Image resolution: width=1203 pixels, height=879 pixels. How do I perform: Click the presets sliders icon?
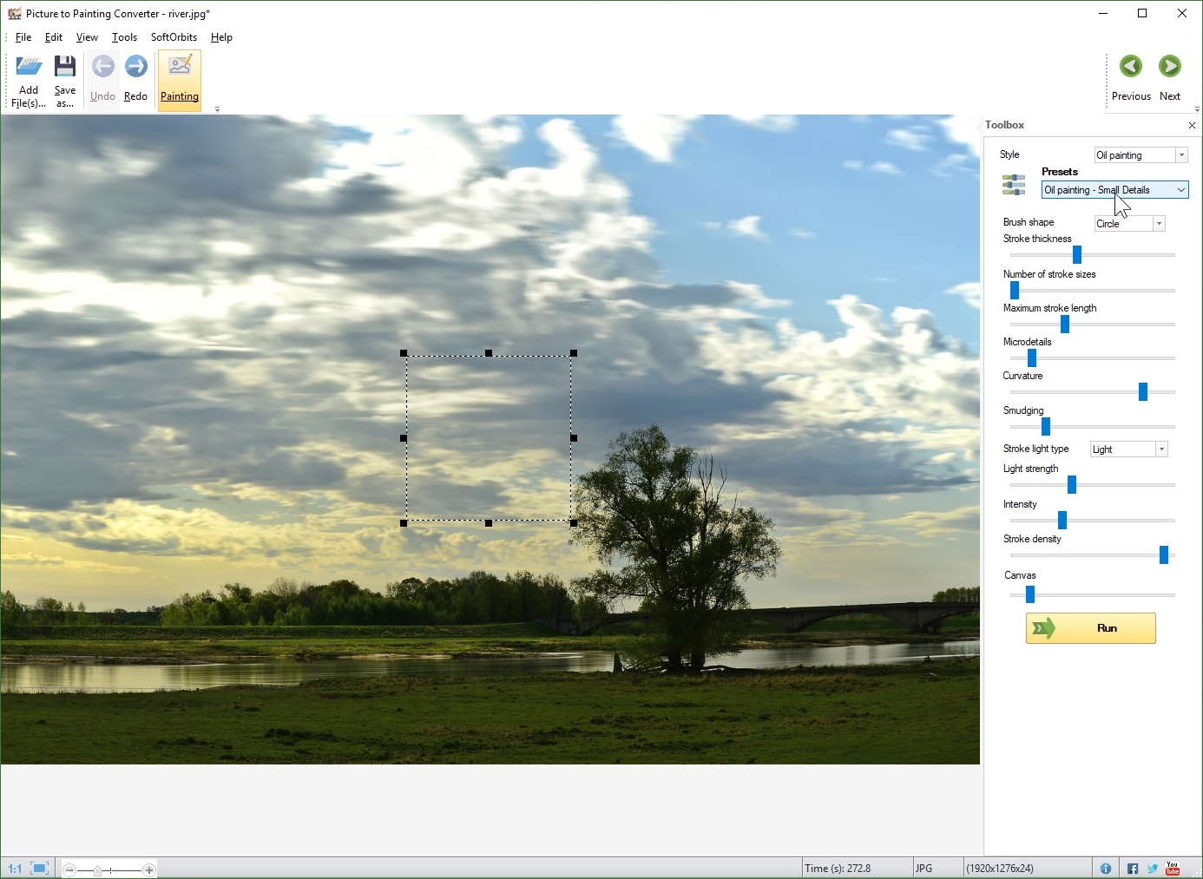pyautogui.click(x=1014, y=184)
